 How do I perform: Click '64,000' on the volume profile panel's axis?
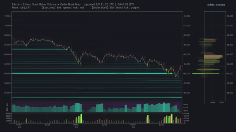pos(230,54)
